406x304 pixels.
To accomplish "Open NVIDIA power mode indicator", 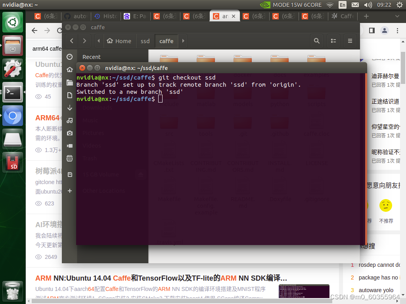I will click(x=291, y=5).
